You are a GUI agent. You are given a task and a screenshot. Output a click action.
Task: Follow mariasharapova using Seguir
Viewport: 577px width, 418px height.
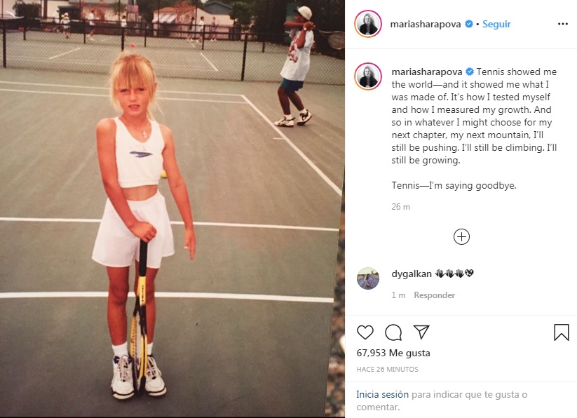(x=496, y=24)
